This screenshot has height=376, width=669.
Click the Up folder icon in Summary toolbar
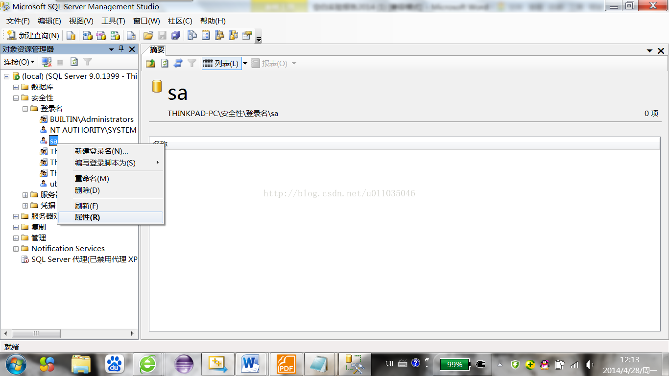pyautogui.click(x=151, y=63)
